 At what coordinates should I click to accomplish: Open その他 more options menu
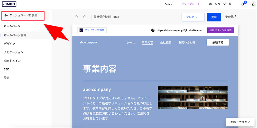pyautogui.click(x=231, y=17)
